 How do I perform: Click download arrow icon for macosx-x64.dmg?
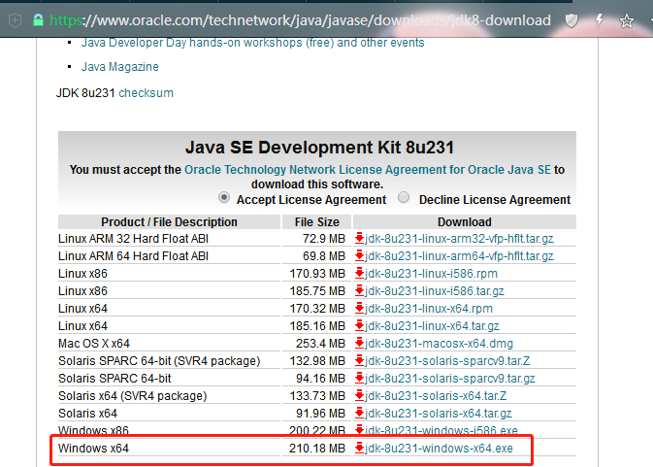tap(359, 343)
